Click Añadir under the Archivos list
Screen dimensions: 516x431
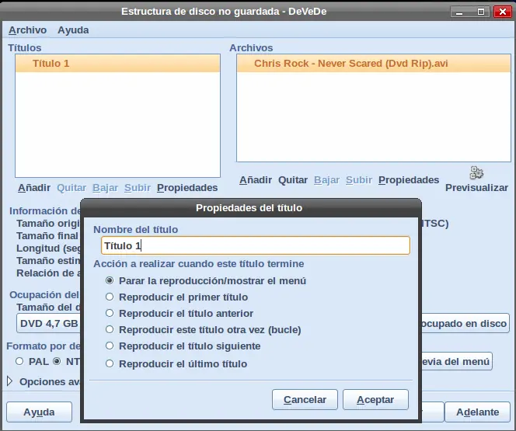[256, 180]
